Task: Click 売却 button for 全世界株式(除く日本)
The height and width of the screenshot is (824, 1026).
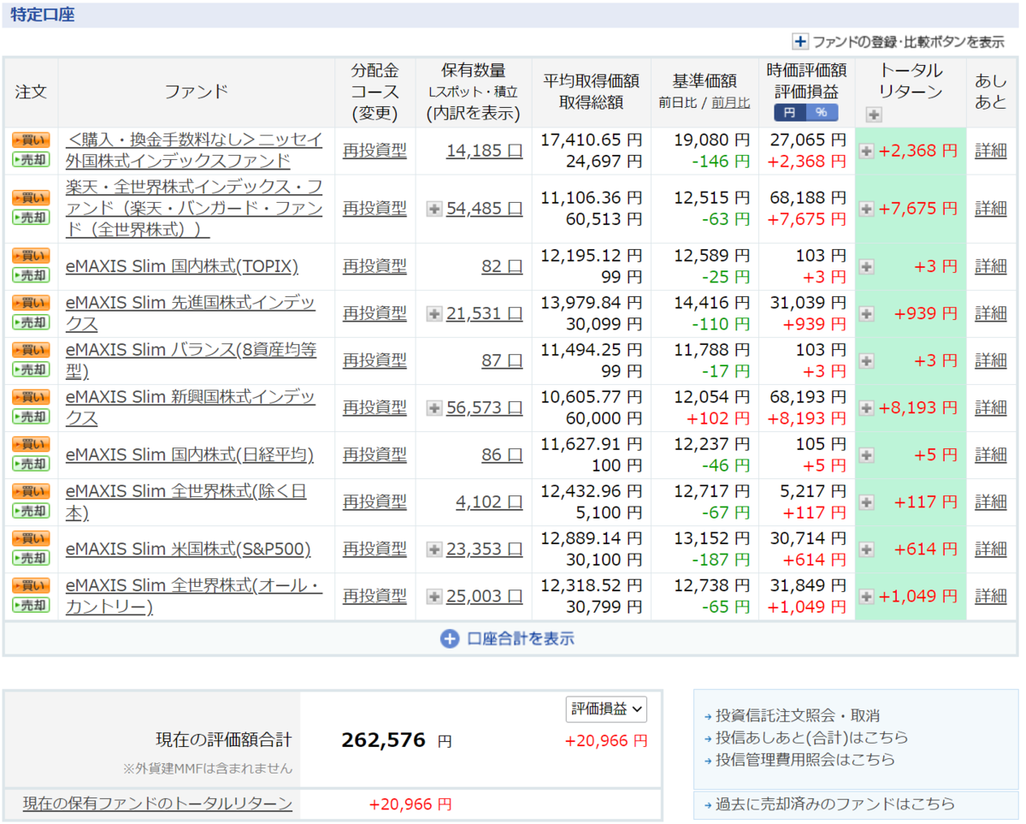Action: (x=31, y=511)
